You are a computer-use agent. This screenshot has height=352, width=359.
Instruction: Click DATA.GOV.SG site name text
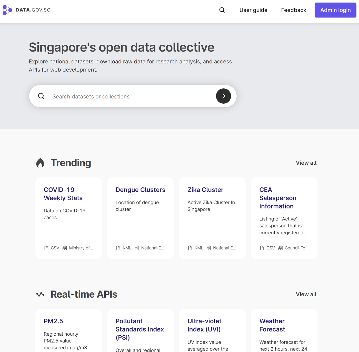click(33, 10)
